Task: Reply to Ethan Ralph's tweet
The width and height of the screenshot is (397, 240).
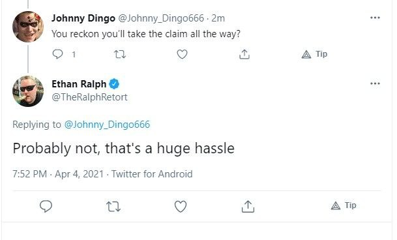Action: (46, 206)
